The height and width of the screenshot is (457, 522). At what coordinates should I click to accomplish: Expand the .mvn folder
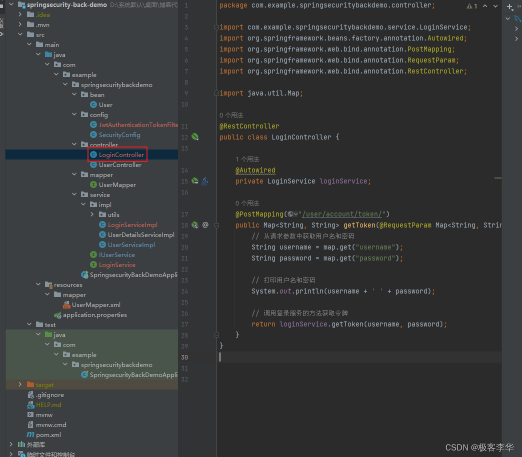tap(20, 24)
